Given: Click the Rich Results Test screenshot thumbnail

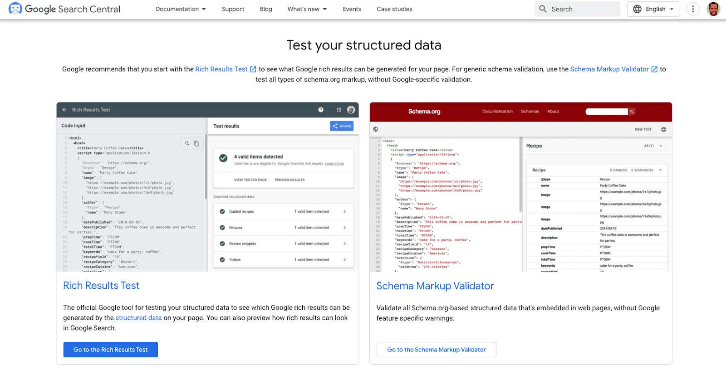Looking at the screenshot, I should [x=207, y=187].
